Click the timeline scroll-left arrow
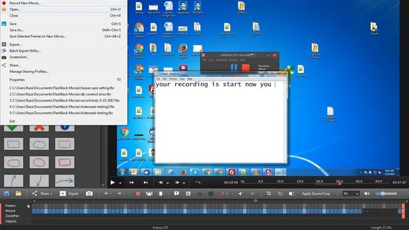409x230 pixels. click(x=34, y=201)
